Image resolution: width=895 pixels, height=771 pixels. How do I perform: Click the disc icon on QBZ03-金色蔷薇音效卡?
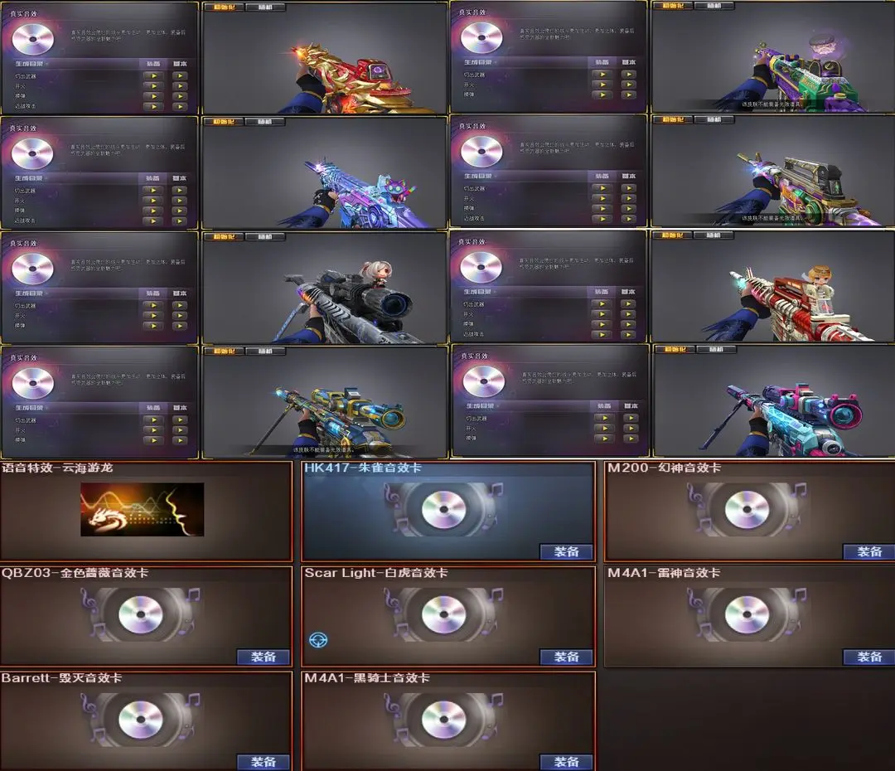pyautogui.click(x=140, y=614)
